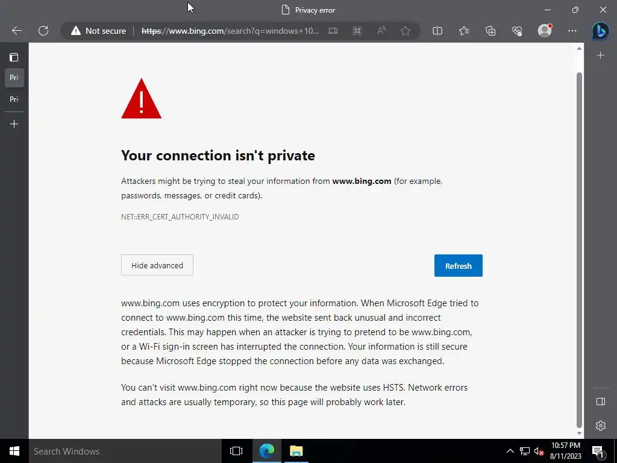Minimize the Edge window
This screenshot has height=463, width=617.
(x=547, y=10)
